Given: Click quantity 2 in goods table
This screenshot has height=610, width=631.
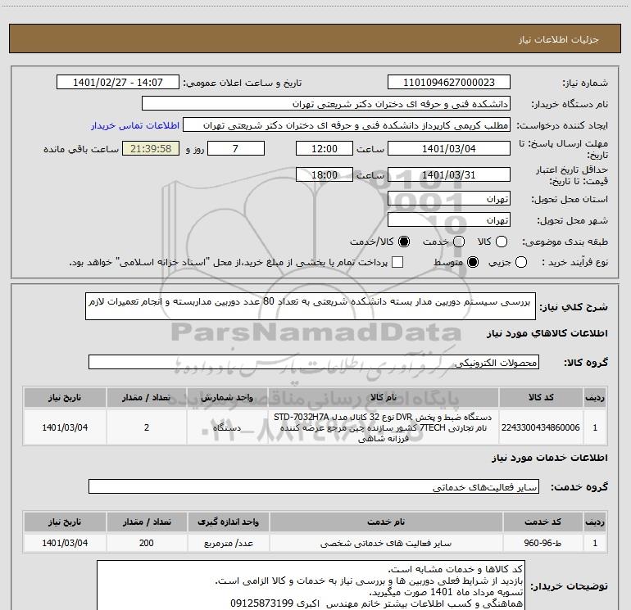Looking at the screenshot, I should tap(147, 427).
